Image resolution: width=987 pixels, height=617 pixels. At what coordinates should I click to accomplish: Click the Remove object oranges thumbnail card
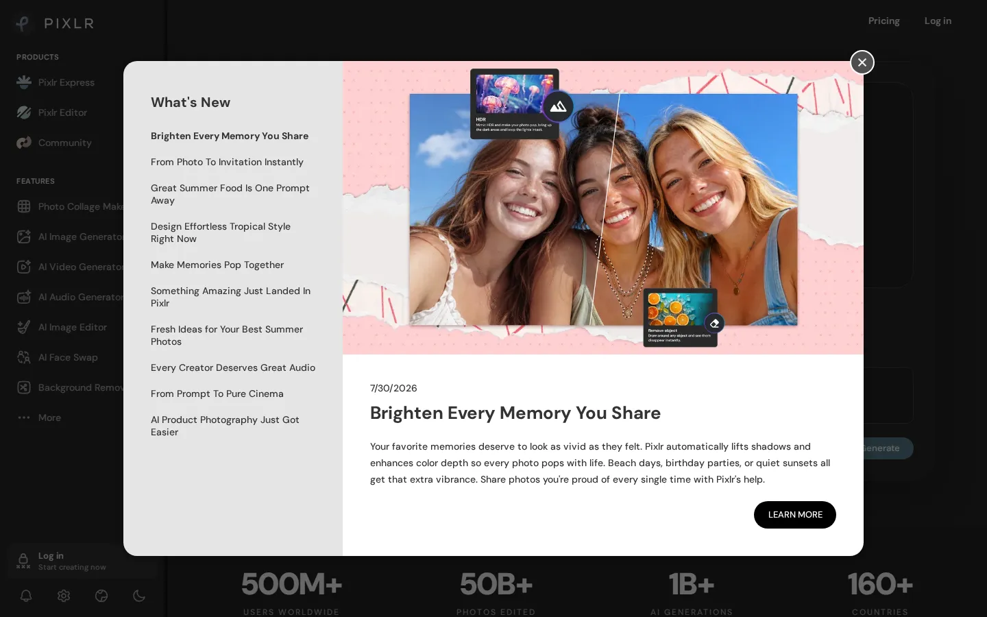tap(680, 317)
